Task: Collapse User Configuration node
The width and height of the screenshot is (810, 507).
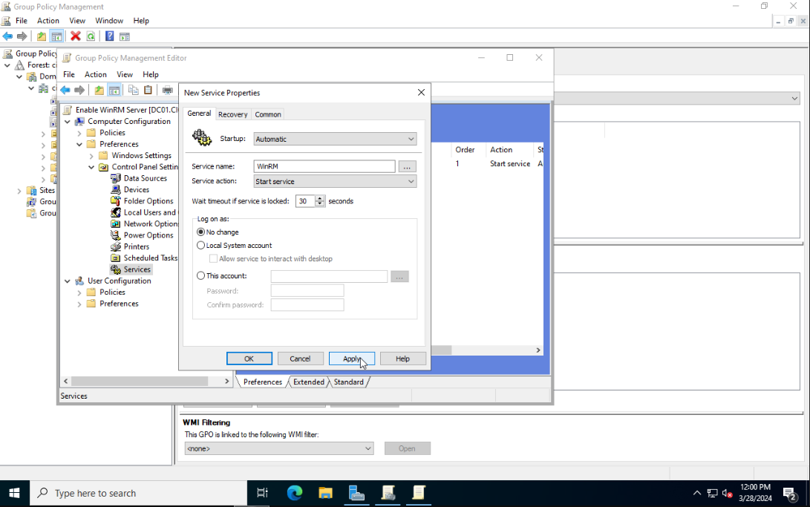Action: point(68,281)
